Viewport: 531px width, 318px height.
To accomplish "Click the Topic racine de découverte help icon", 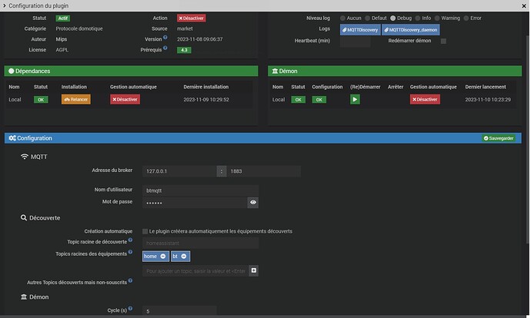I will (130, 240).
